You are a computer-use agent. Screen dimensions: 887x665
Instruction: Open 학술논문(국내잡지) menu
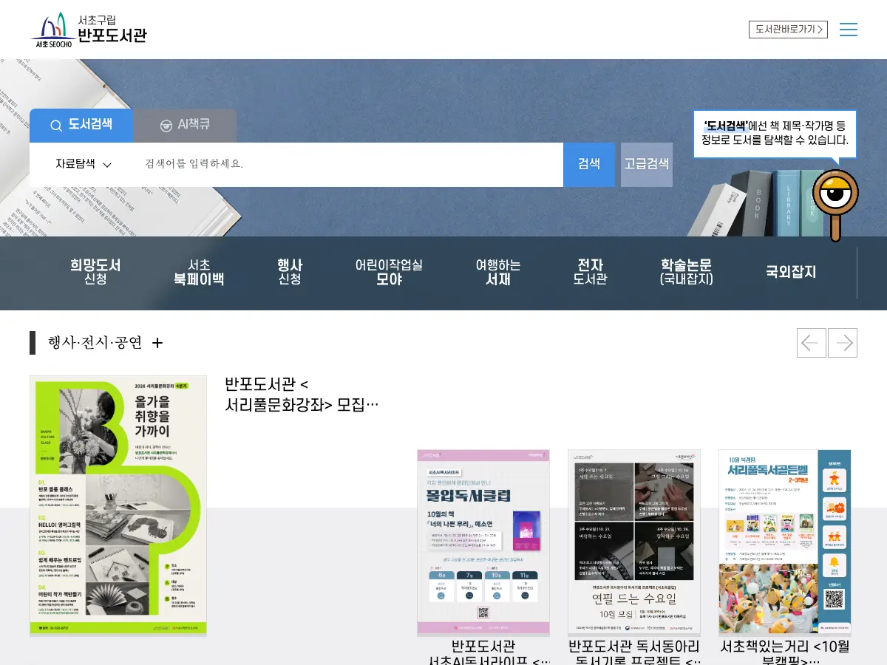(x=686, y=272)
